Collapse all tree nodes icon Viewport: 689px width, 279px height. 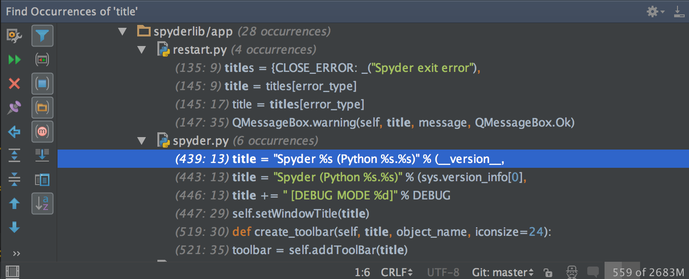coord(14,179)
